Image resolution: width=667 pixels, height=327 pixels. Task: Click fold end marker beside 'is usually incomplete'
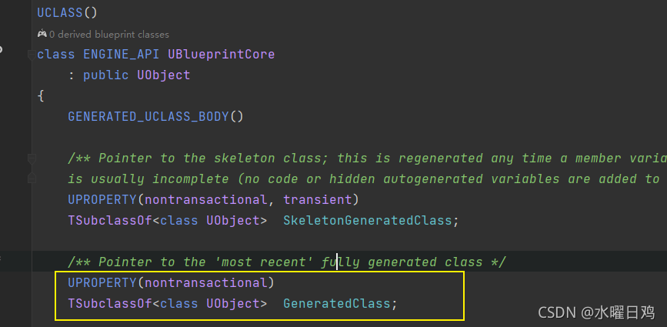coord(32,179)
